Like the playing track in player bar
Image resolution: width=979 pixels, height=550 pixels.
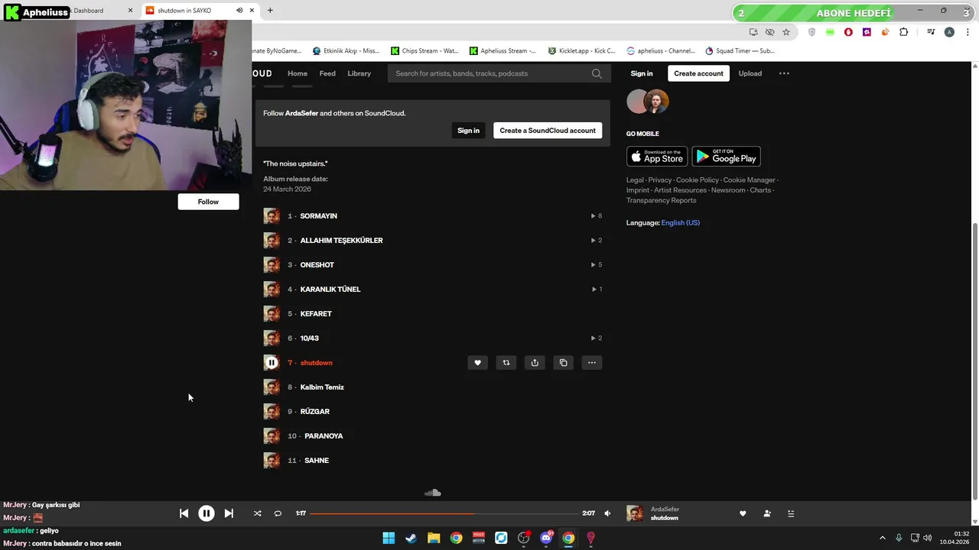743,513
